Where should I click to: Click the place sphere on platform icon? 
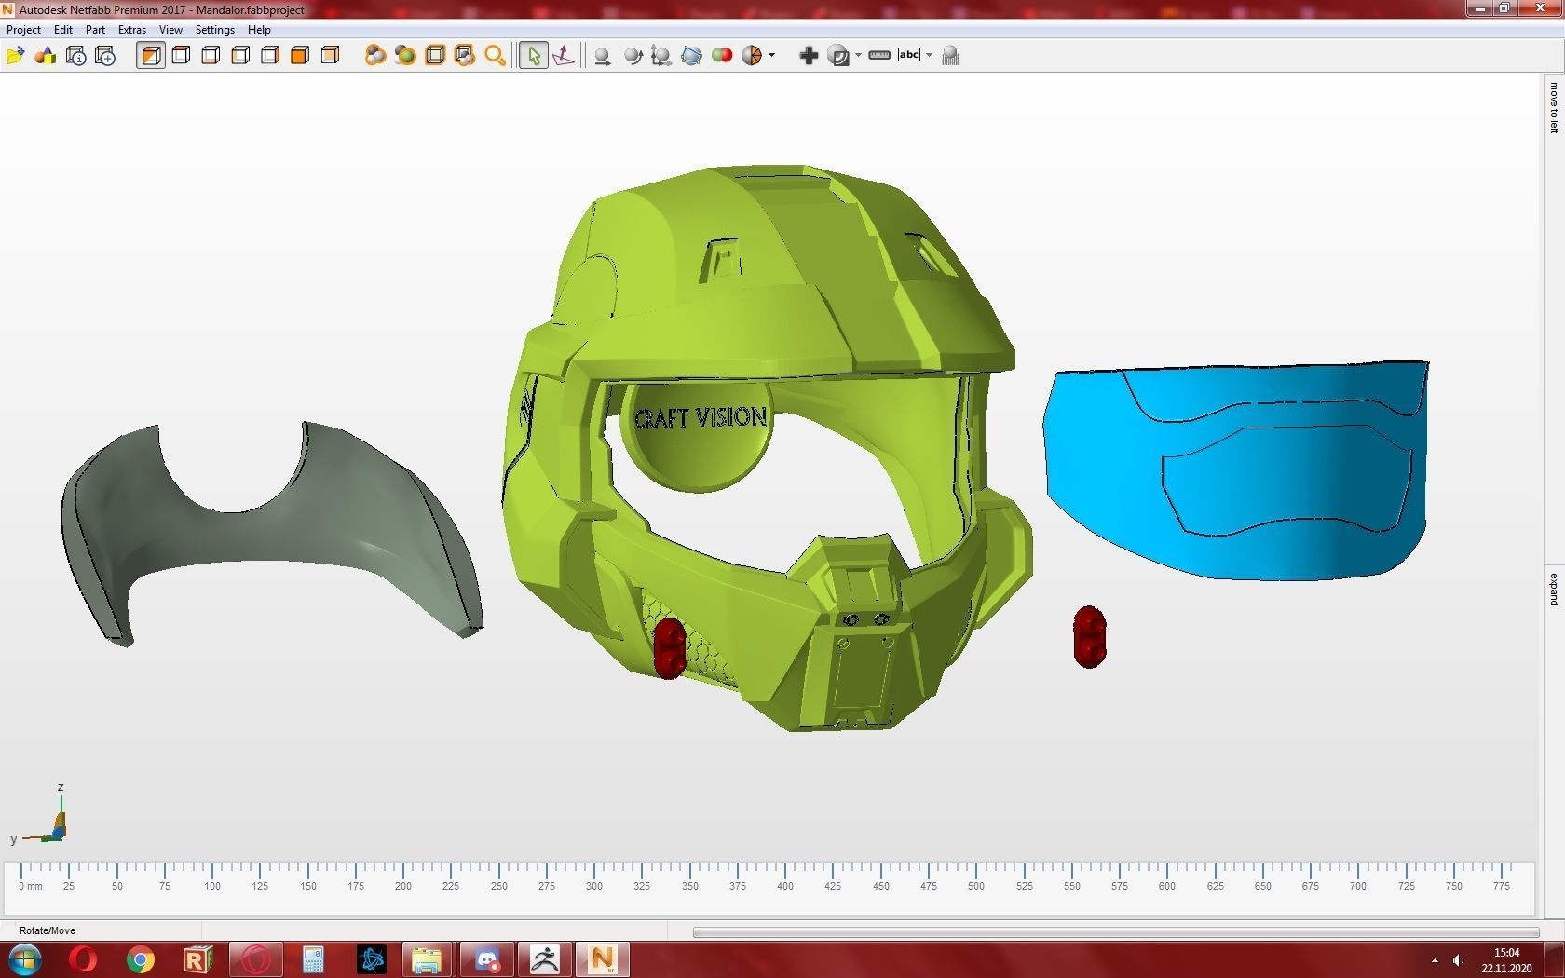[x=603, y=56]
